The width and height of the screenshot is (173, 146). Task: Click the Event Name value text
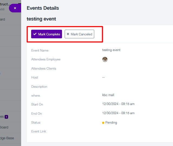pos(111,50)
